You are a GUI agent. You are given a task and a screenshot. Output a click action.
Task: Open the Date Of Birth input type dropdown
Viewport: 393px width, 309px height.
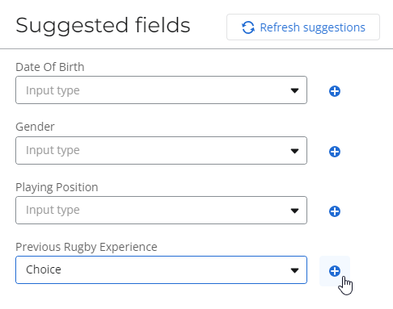tap(161, 90)
